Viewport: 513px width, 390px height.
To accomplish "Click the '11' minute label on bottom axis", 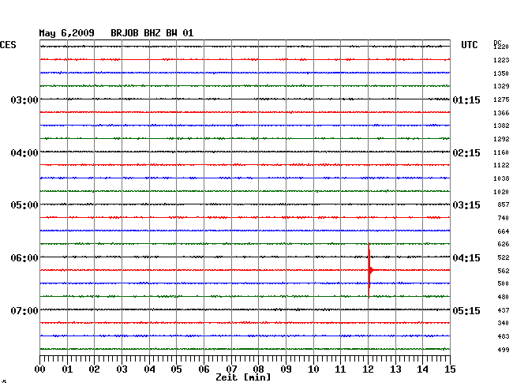I will (340, 369).
